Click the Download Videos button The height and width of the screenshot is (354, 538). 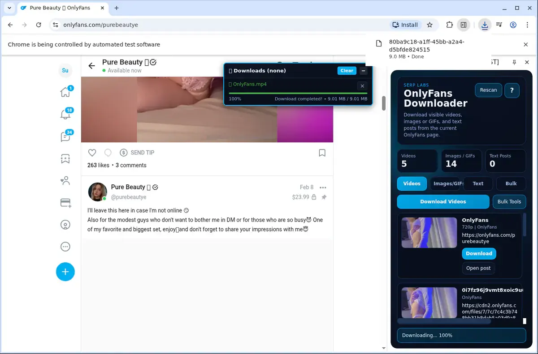click(443, 202)
